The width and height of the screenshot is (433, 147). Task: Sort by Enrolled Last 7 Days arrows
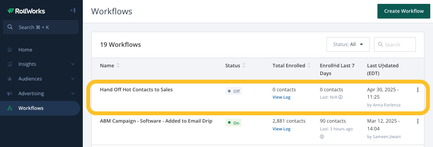[335, 65]
